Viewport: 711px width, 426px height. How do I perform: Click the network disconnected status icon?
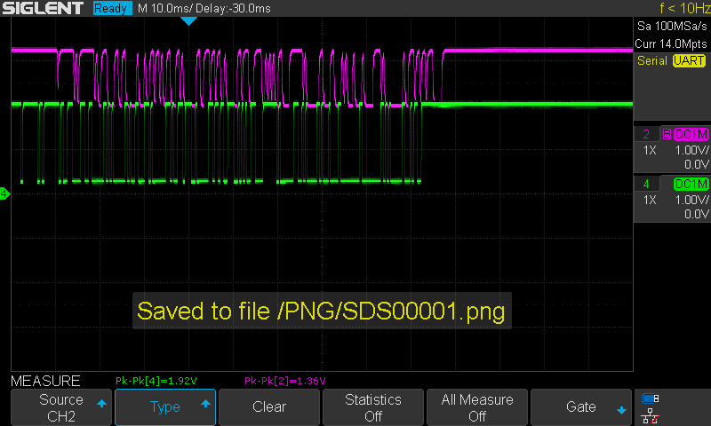click(650, 415)
